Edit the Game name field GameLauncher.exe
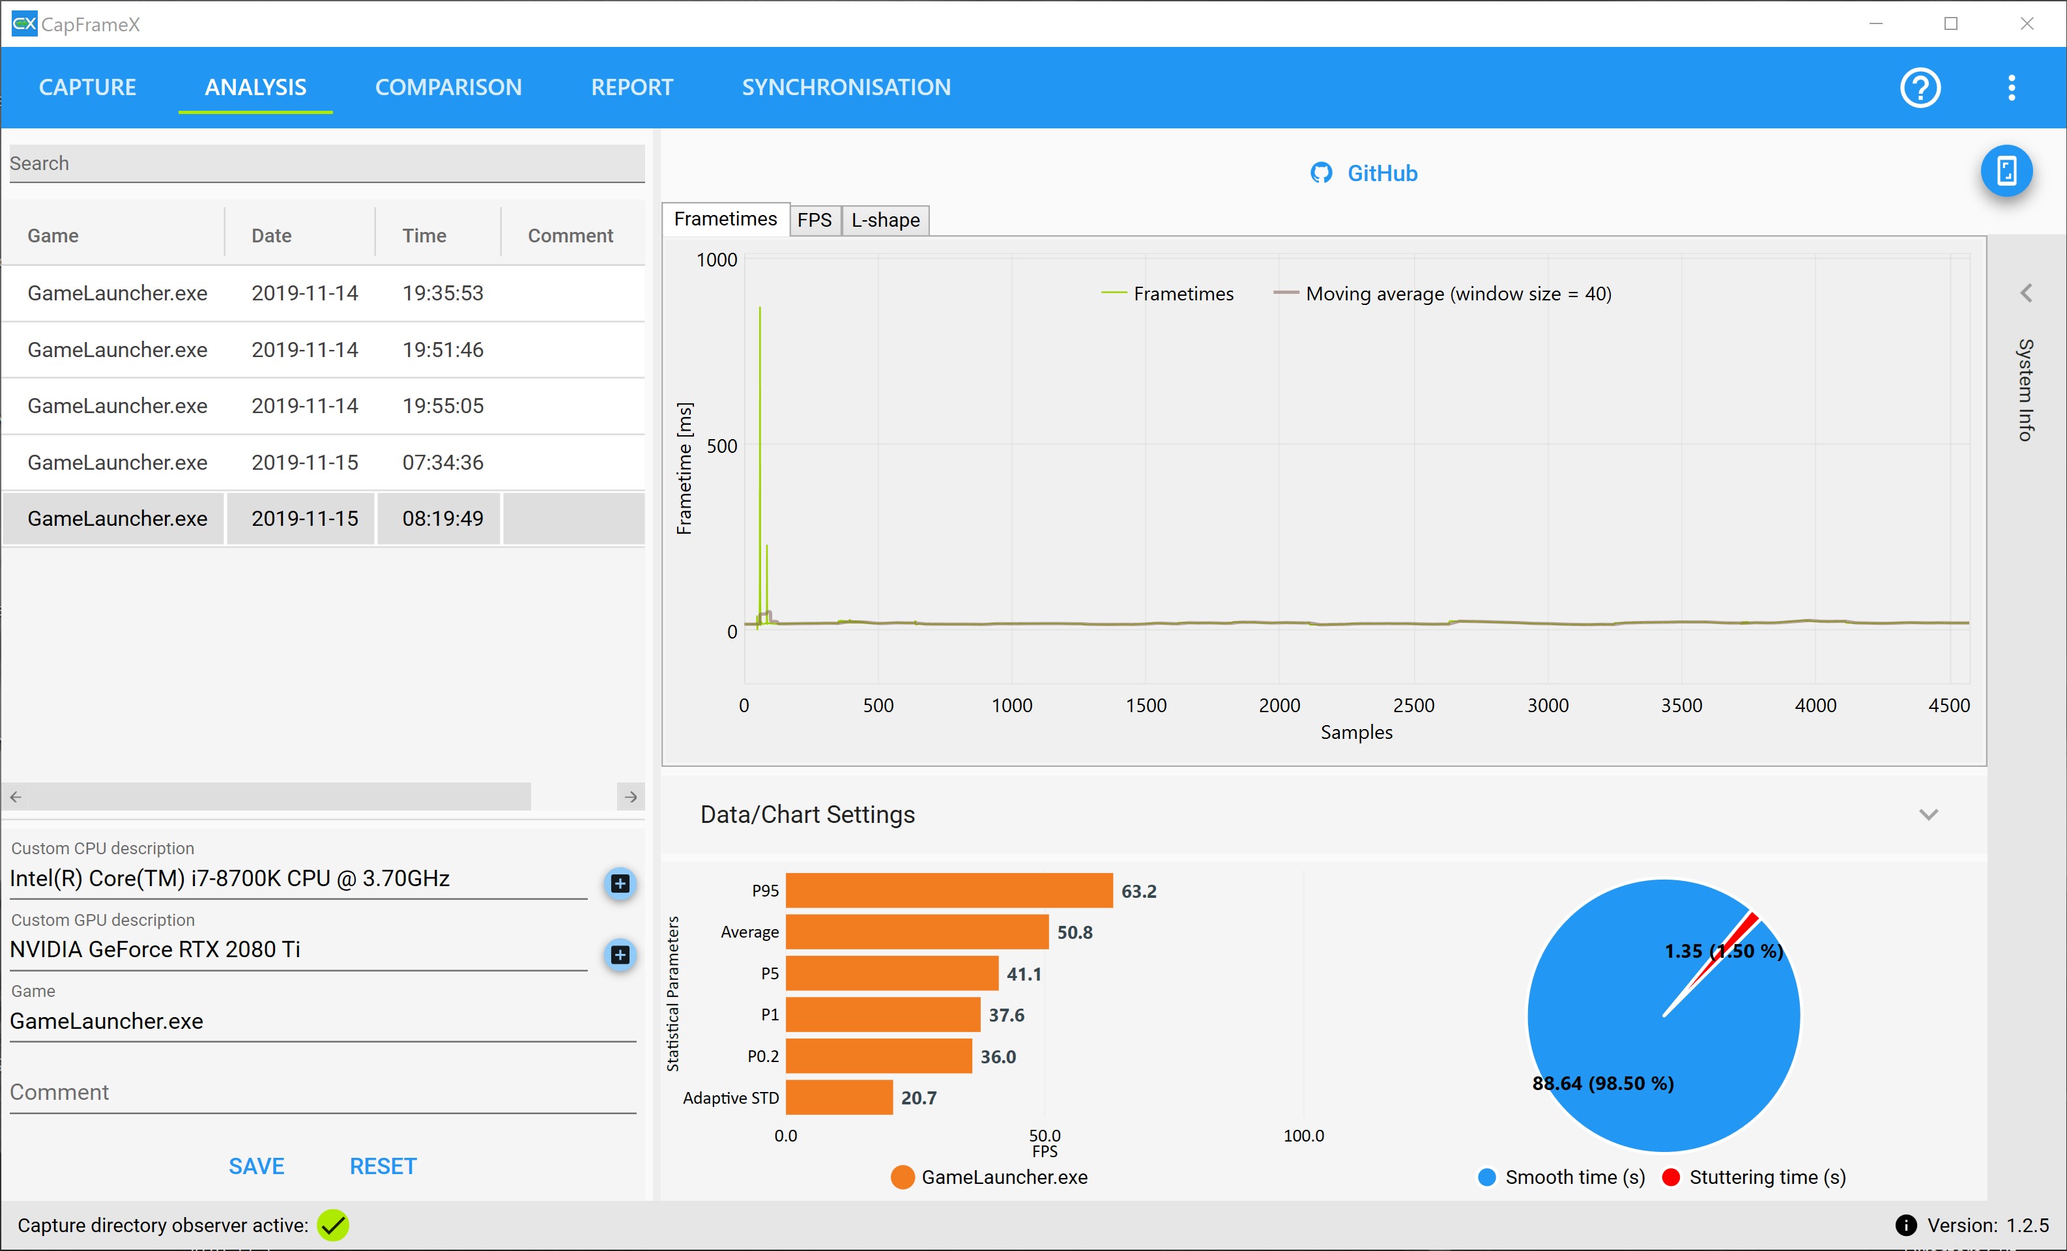2067x1251 pixels. click(323, 1020)
